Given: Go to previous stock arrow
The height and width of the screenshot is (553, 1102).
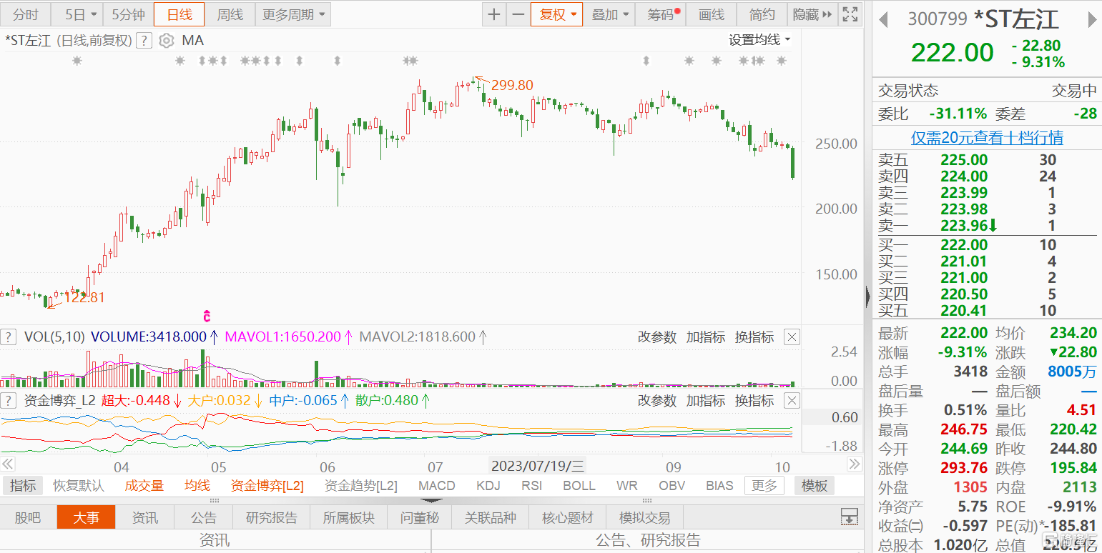Looking at the screenshot, I should 883,19.
